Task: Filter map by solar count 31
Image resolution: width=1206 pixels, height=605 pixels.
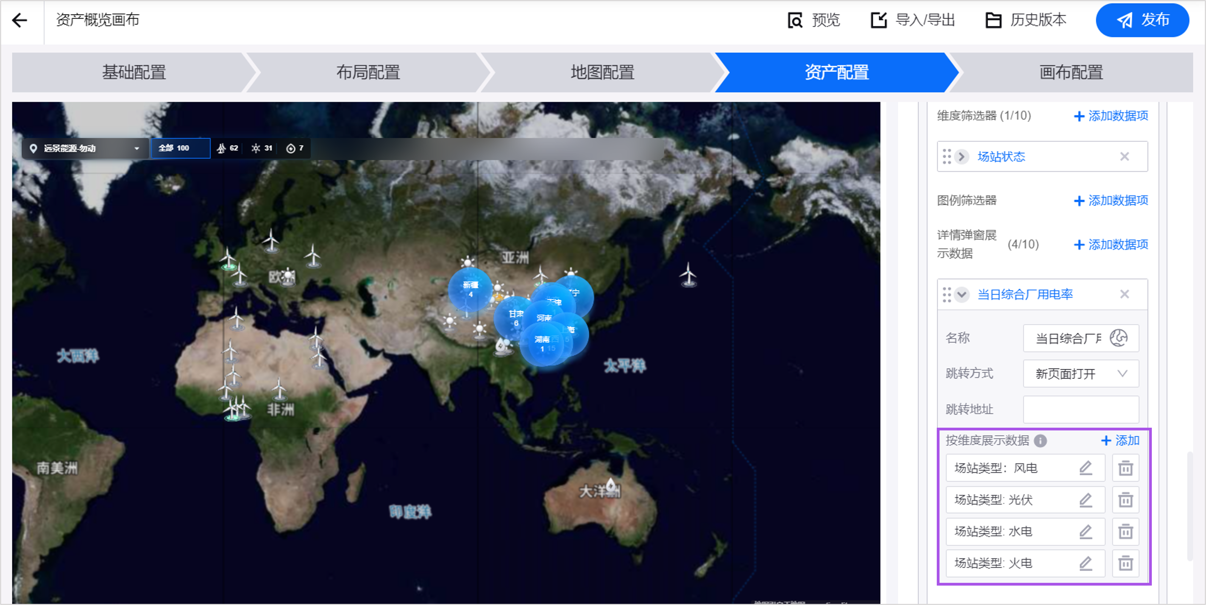Action: click(262, 148)
